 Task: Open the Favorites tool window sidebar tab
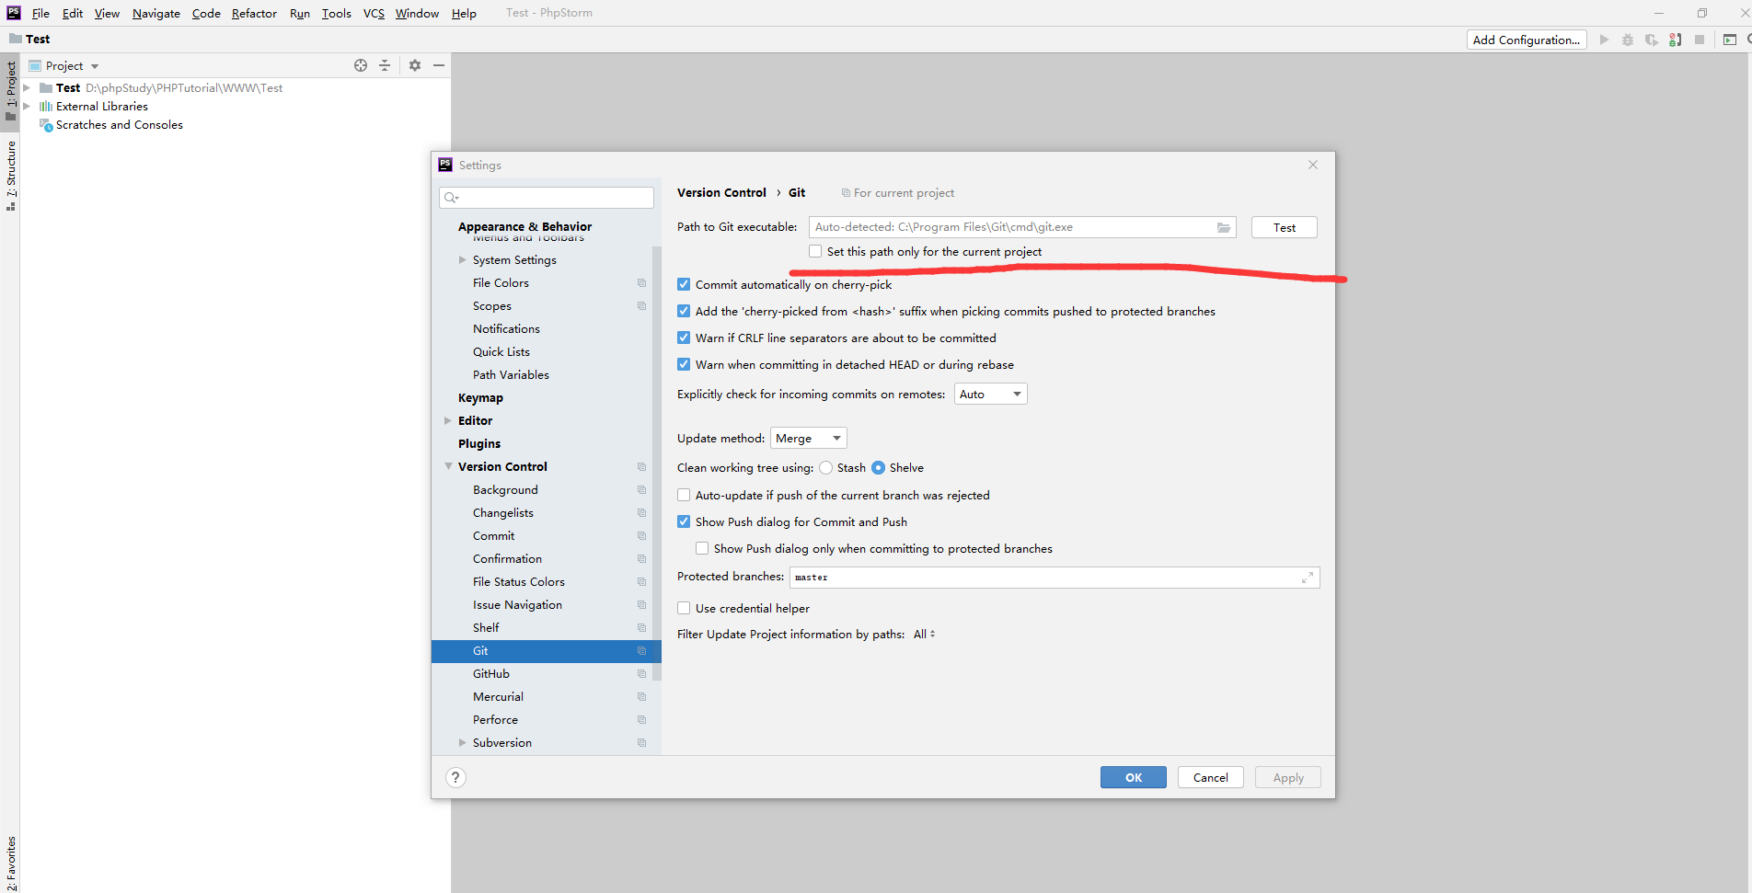click(x=11, y=863)
